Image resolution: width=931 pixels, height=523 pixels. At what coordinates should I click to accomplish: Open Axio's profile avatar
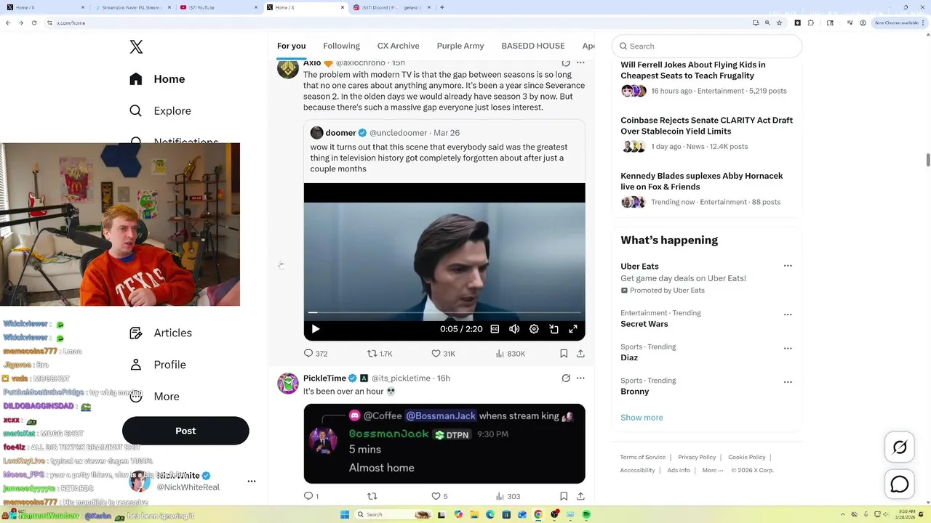[x=288, y=69]
